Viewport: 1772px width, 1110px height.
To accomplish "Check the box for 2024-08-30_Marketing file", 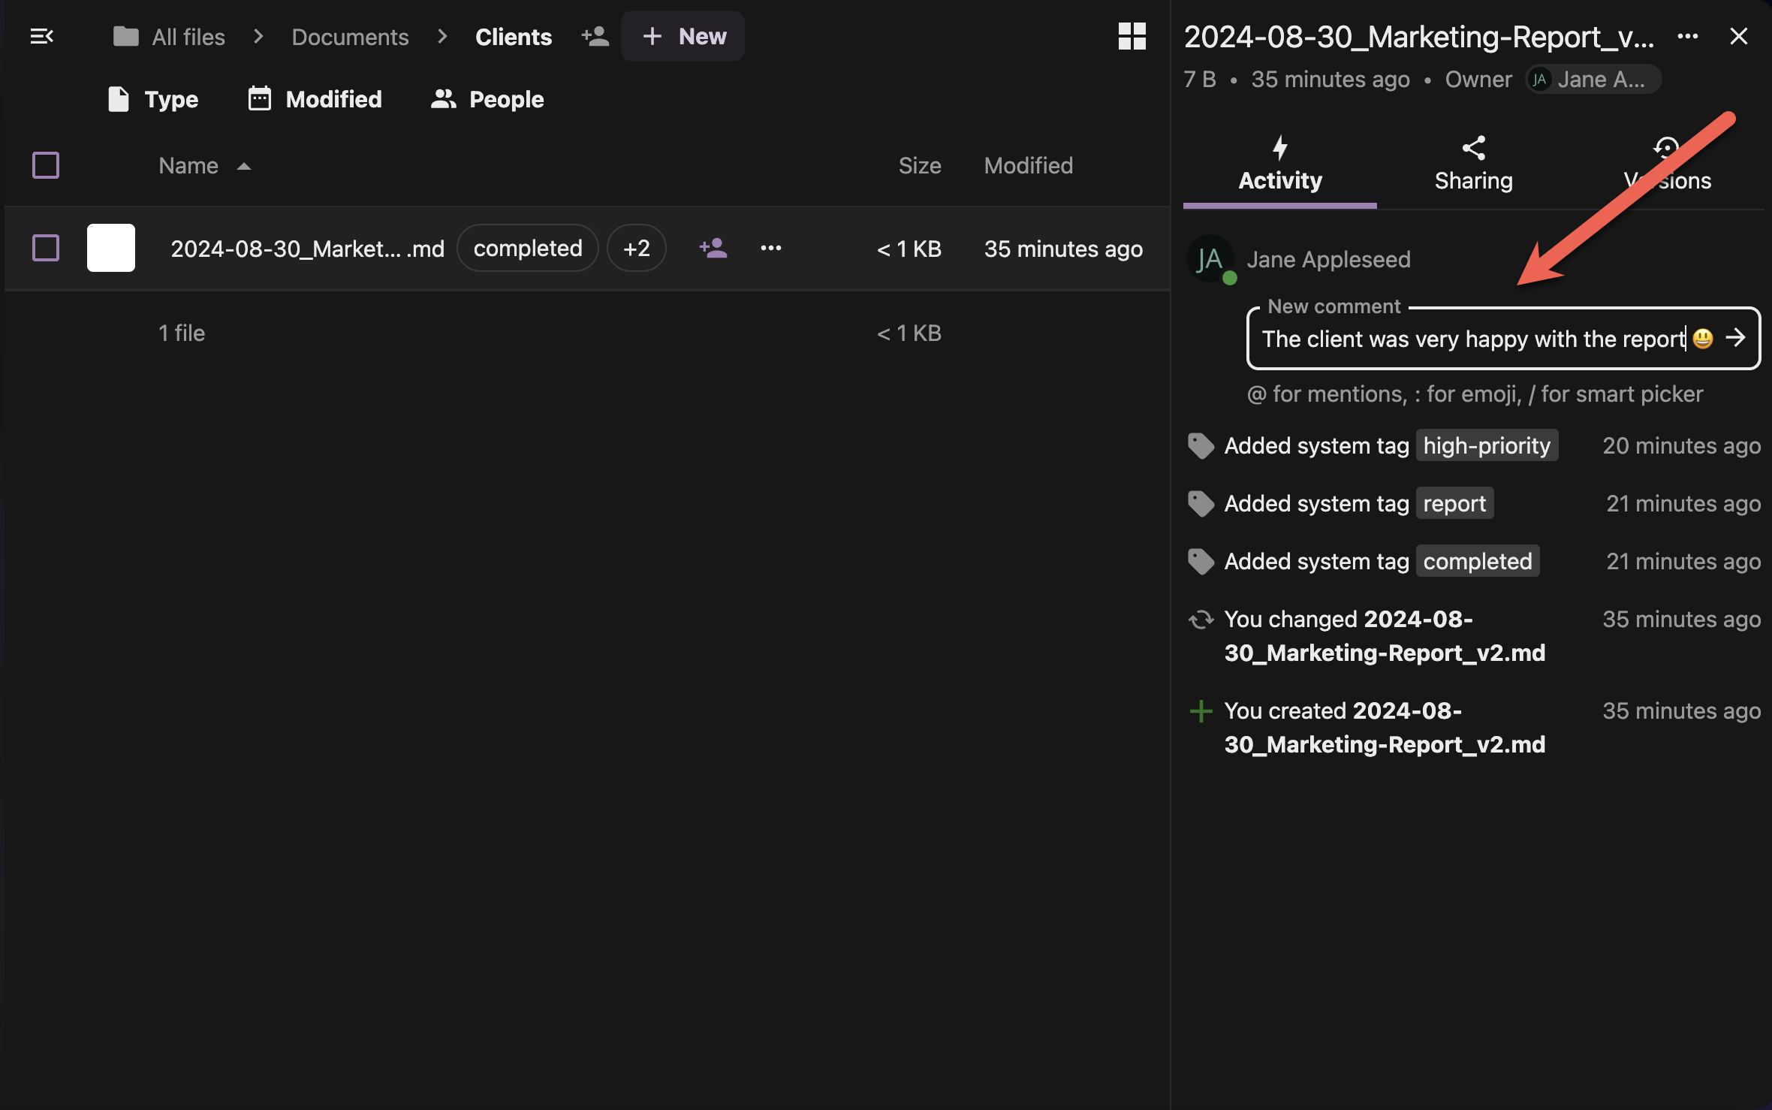I will point(46,248).
